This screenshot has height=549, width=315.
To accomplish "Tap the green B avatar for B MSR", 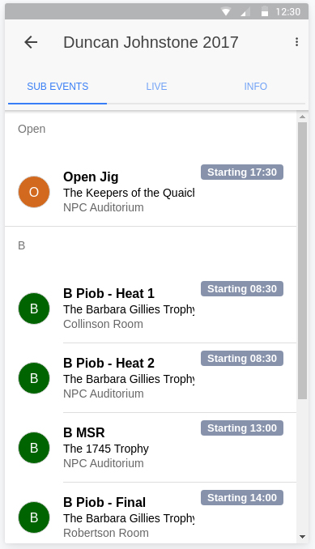I will coord(34,448).
